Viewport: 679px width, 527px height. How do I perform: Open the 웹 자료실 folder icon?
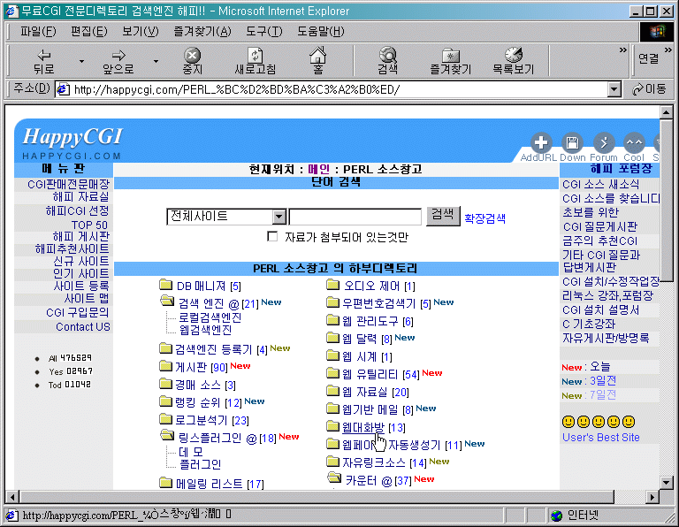(x=332, y=391)
